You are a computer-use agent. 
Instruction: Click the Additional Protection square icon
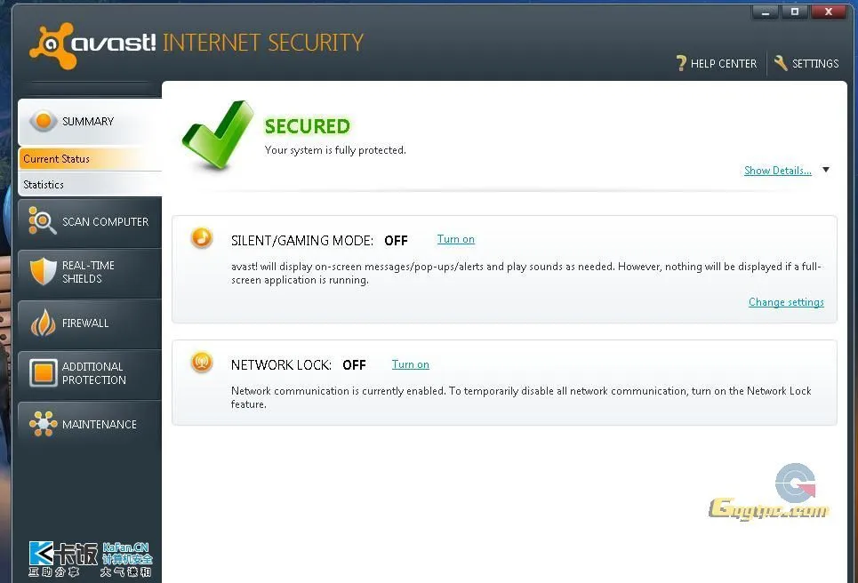[x=43, y=373]
